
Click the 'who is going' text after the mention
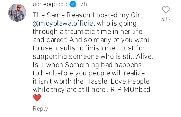[117, 24]
